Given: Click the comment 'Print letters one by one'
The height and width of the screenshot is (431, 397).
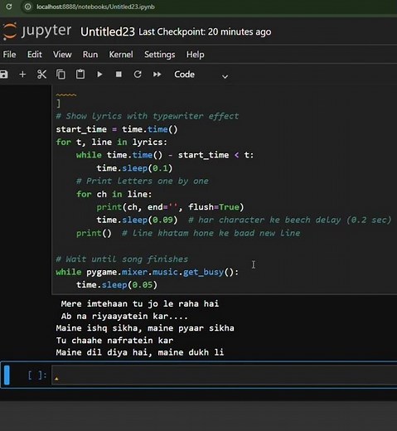Looking at the screenshot, I should point(143,181).
